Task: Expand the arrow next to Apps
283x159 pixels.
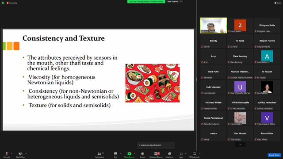Action: click(185, 154)
